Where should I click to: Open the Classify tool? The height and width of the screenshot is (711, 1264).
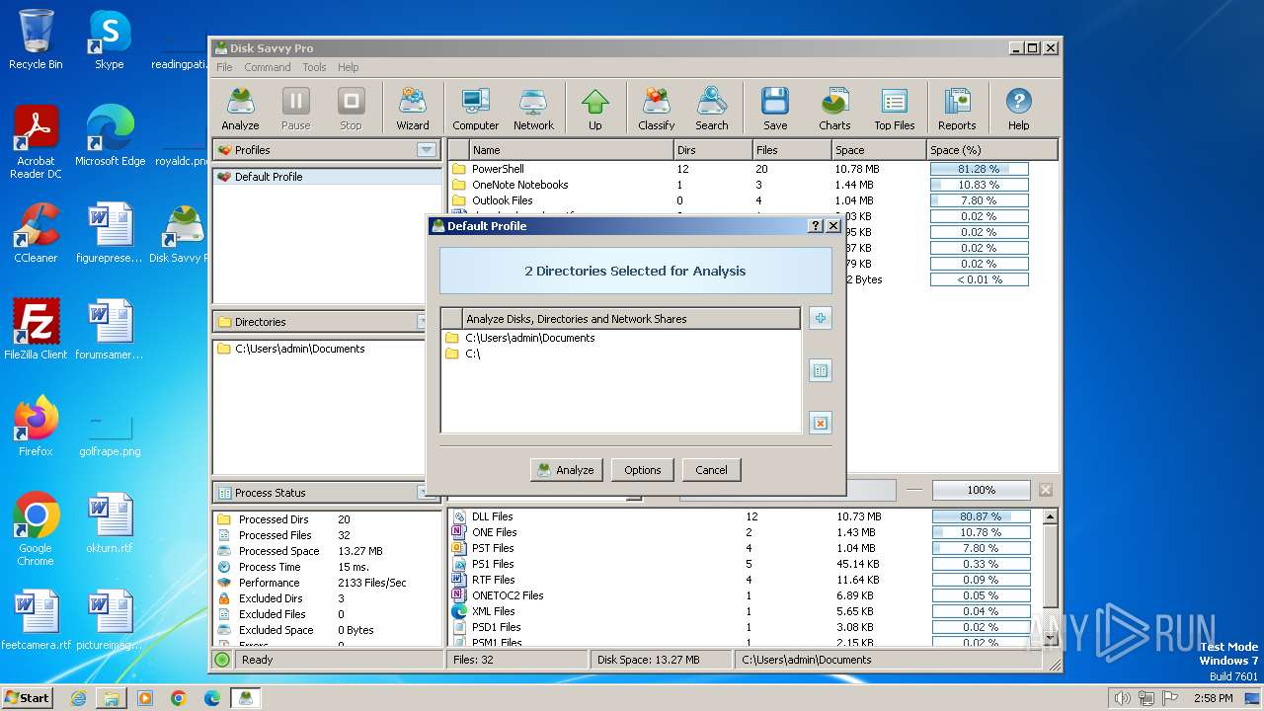coord(656,108)
